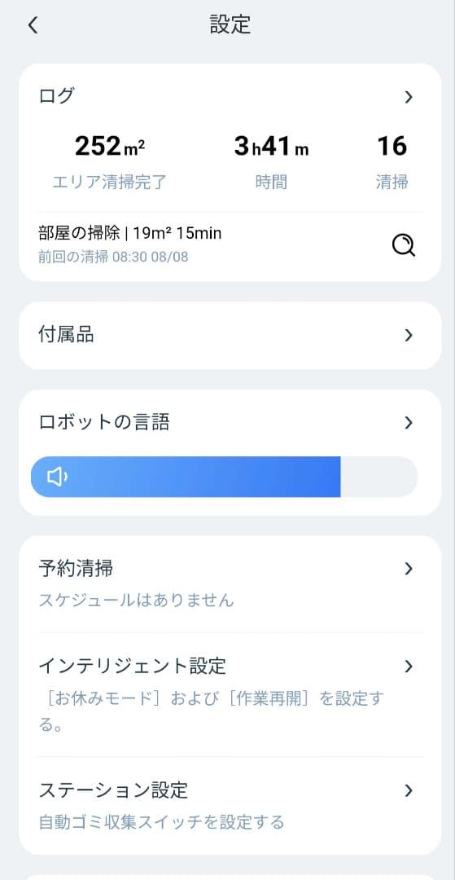This screenshot has height=880, width=455.
Task: Open ステーション設定 chevron arrow
Action: coord(409,790)
